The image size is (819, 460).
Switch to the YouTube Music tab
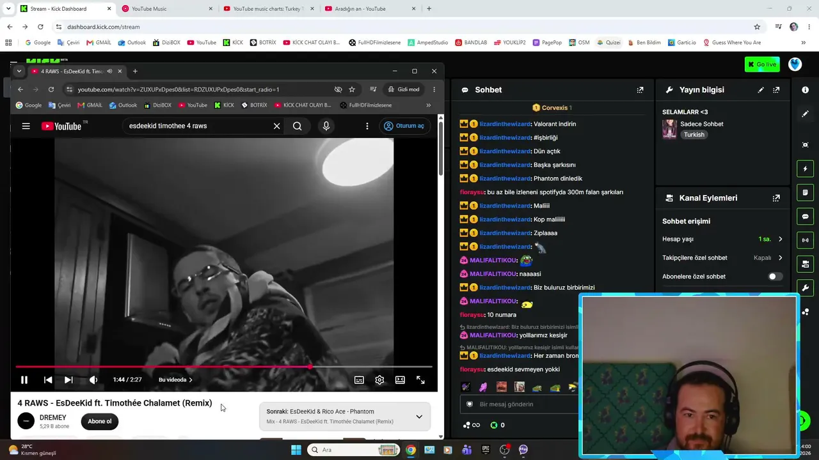[168, 9]
